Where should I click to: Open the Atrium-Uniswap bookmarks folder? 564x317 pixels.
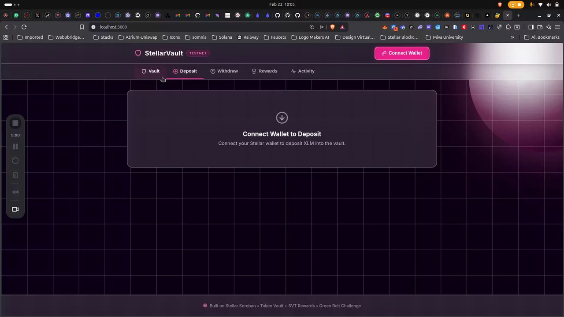(x=137, y=37)
